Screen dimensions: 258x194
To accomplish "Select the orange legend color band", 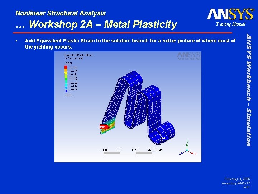I will pyautogui.click(x=66, y=70).
